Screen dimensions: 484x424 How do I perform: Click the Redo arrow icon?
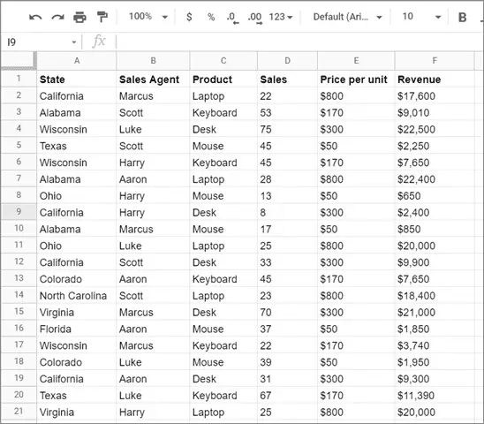point(57,17)
